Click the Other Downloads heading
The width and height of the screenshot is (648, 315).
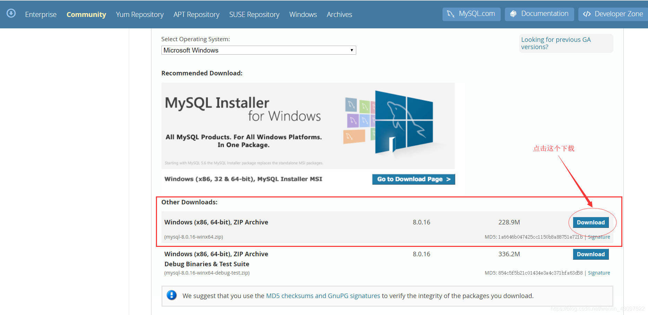(189, 202)
